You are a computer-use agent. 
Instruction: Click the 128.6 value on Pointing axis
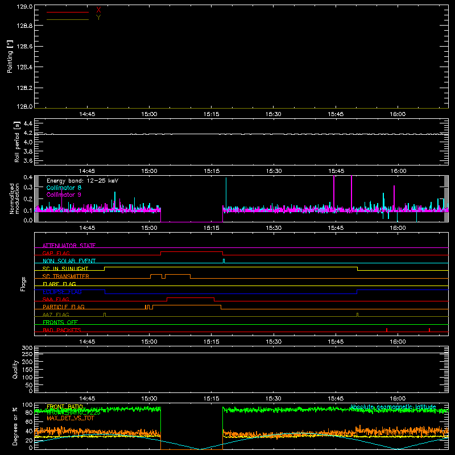tap(24, 47)
